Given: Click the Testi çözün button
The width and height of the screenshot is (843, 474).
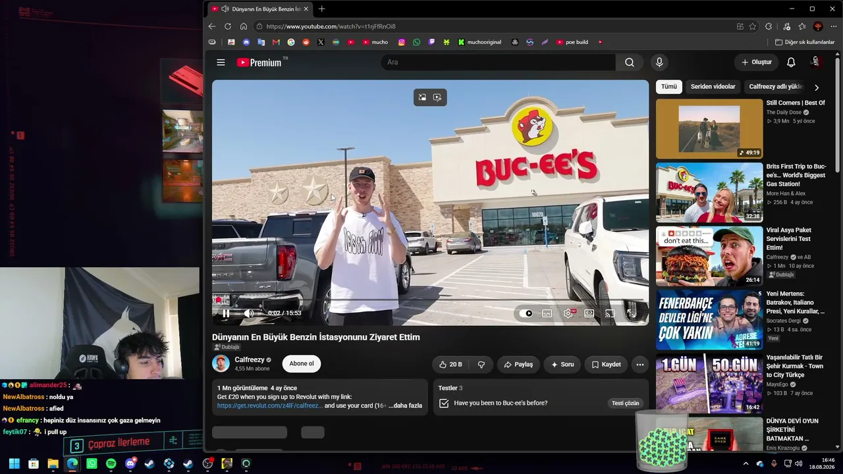Looking at the screenshot, I should coord(625,403).
